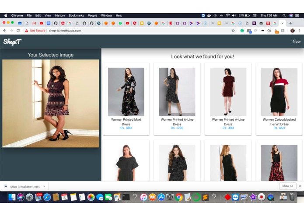This screenshot has height=216, width=304.
Task: Open App Store from the dock
Action: click(161, 197)
